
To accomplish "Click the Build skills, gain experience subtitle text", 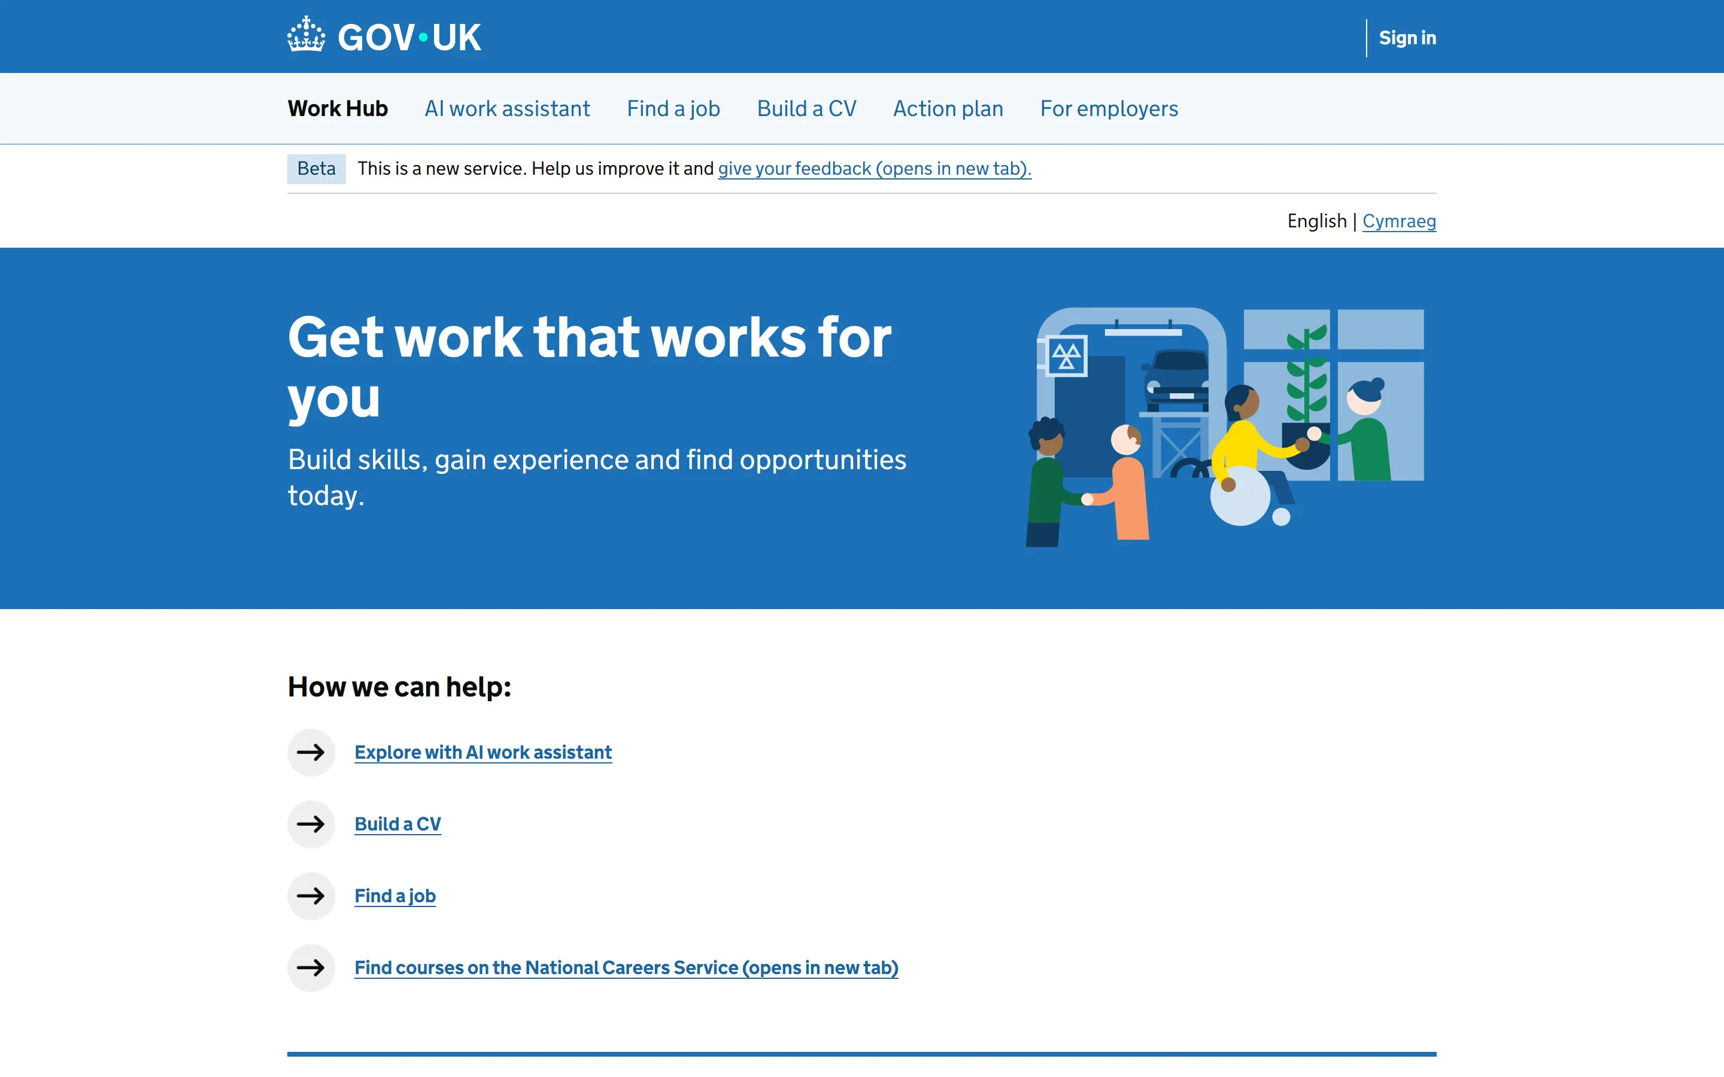I will click(x=597, y=477).
